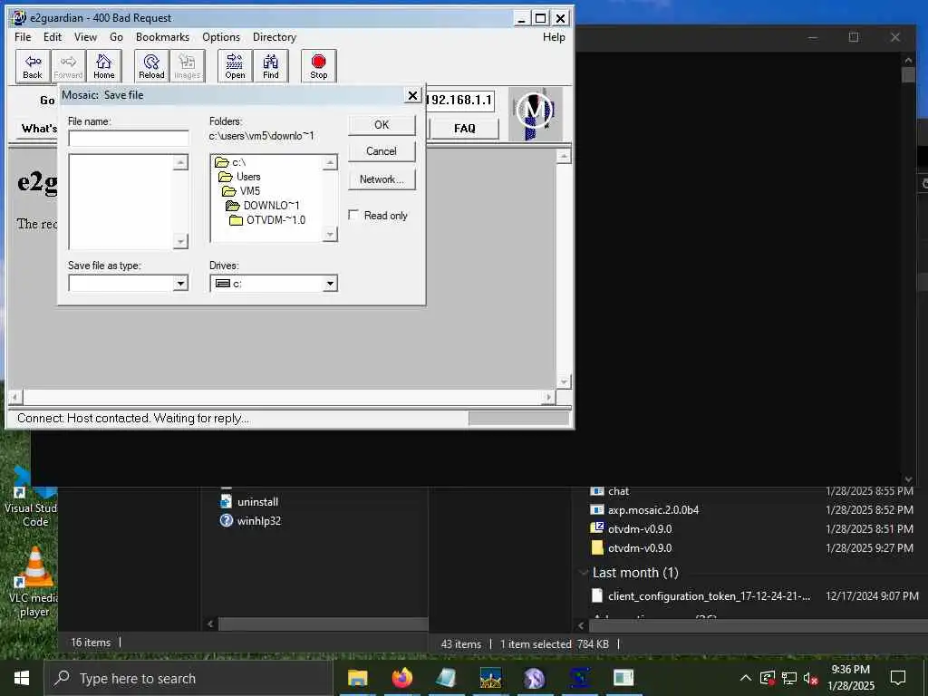Toggle the Read only checkbox

point(353,215)
